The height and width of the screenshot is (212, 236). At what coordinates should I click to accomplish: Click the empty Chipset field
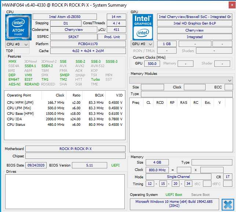(x=75, y=156)
